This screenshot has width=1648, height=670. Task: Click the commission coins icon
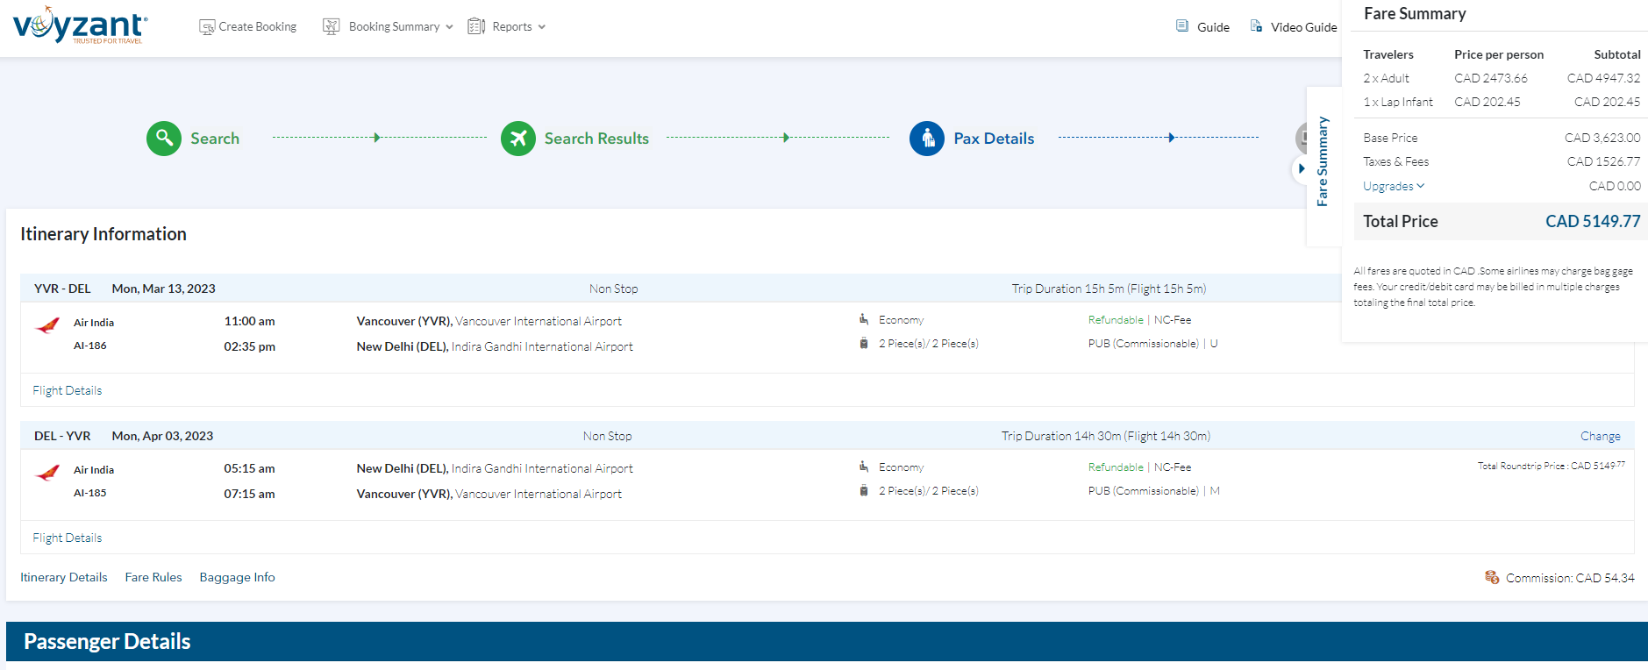(x=1491, y=577)
